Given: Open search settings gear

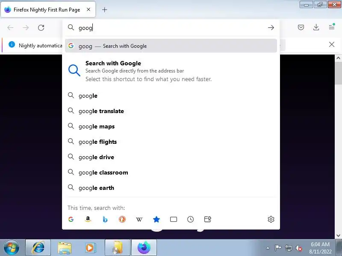Looking at the screenshot, I should click(271, 219).
